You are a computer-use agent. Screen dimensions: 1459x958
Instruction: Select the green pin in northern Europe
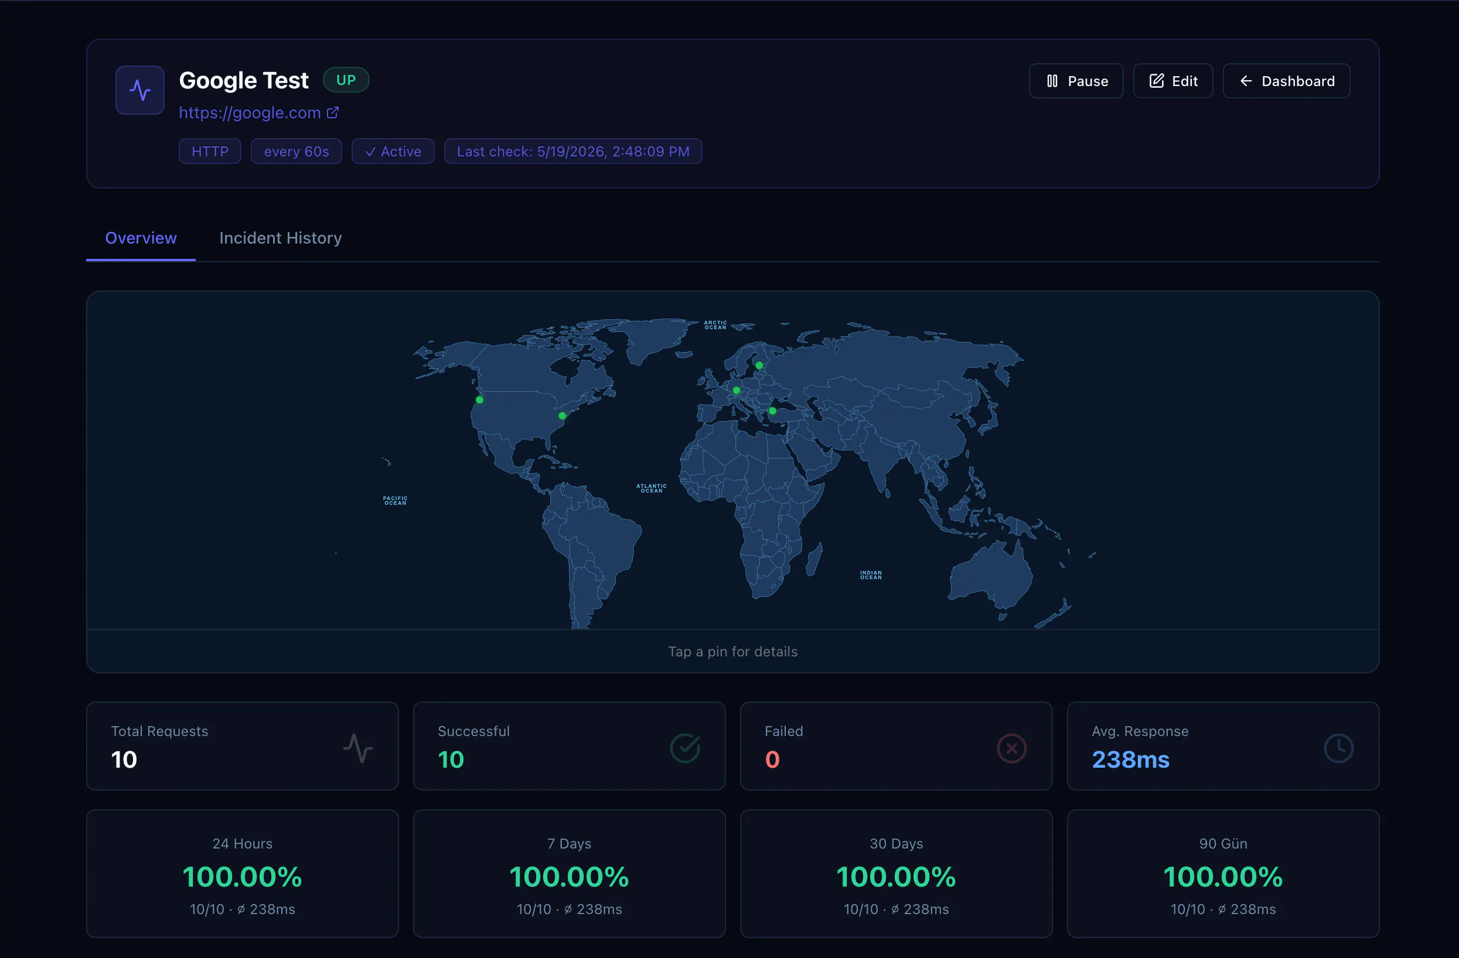coord(759,365)
